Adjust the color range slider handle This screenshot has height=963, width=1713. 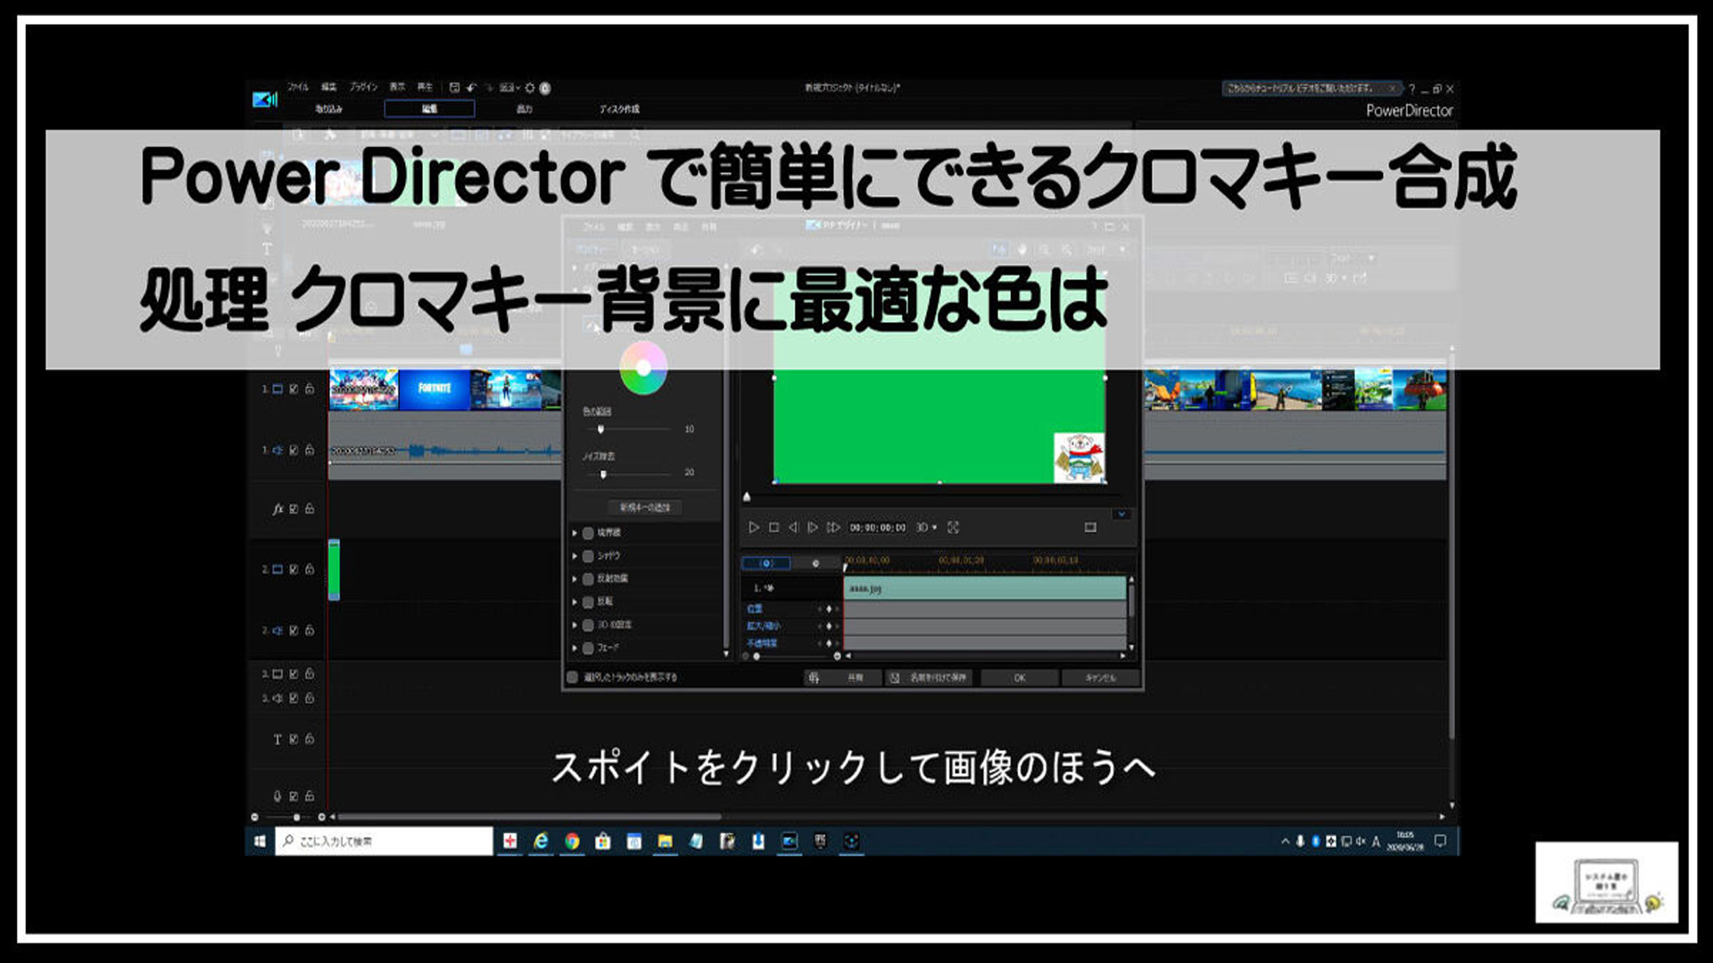point(600,430)
